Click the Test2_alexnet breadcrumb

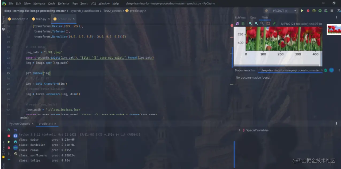click(x=112, y=11)
